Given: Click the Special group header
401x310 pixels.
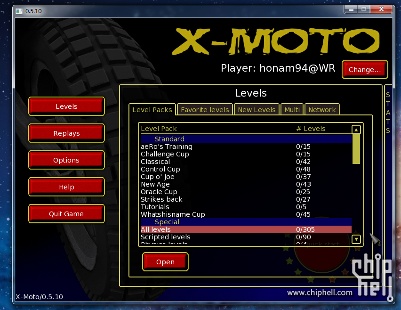Looking at the screenshot, I should pos(246,222).
